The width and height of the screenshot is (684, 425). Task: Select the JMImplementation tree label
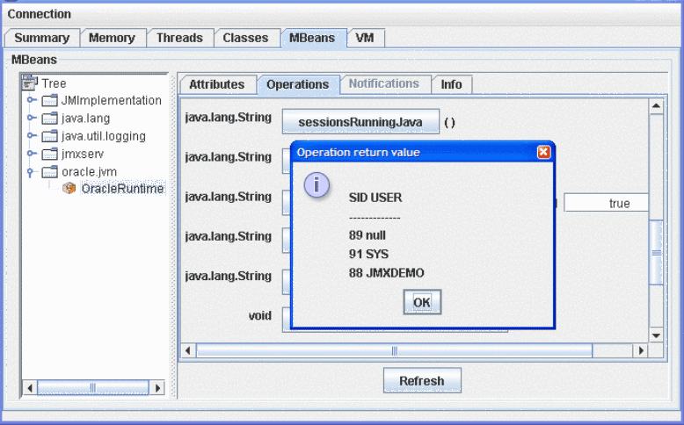[x=112, y=100]
